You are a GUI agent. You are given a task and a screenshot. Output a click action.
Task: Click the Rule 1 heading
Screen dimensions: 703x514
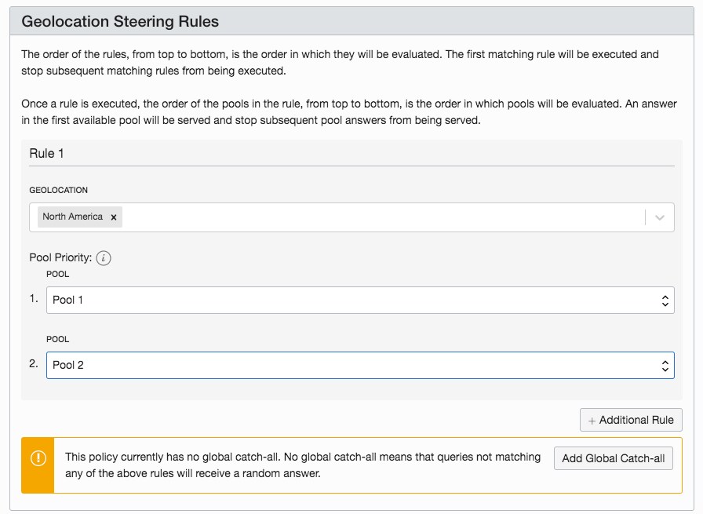coord(46,153)
